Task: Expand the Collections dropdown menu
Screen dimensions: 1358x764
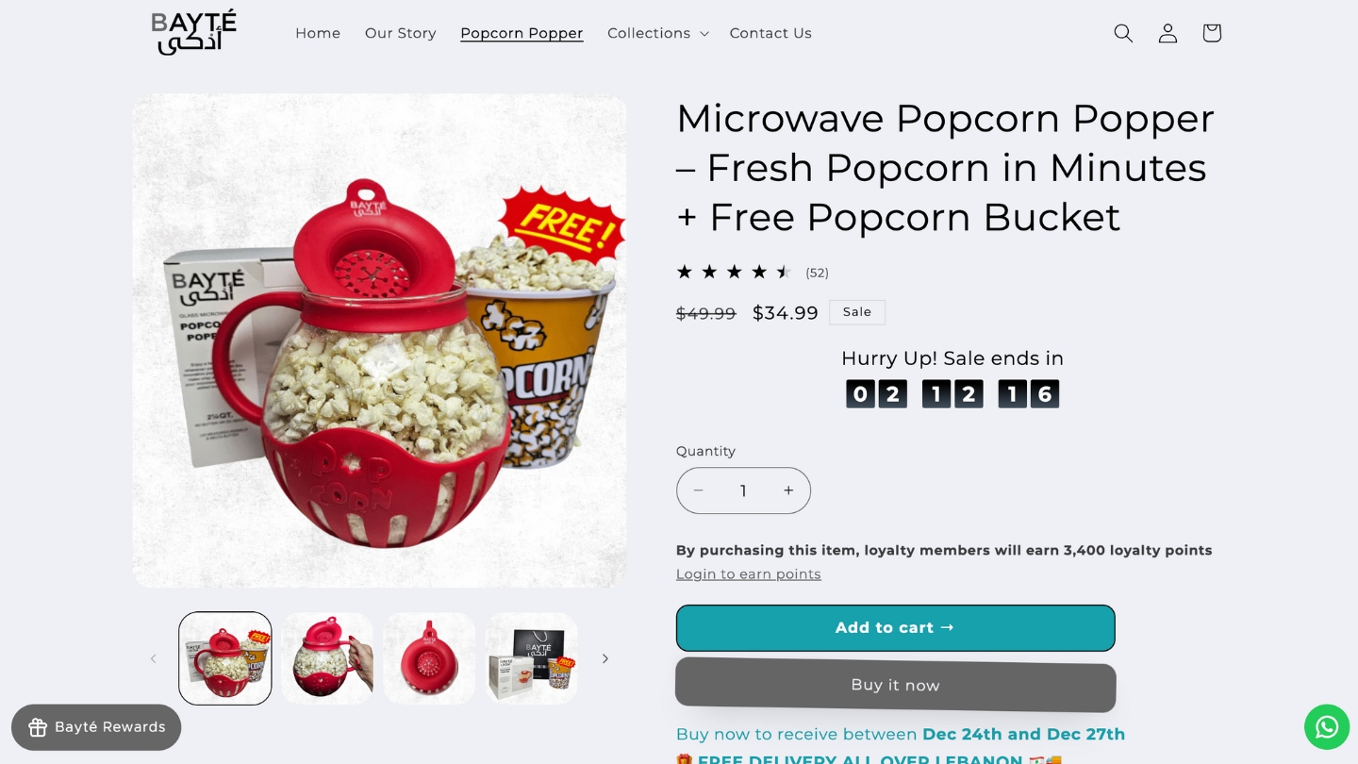Action: (657, 33)
